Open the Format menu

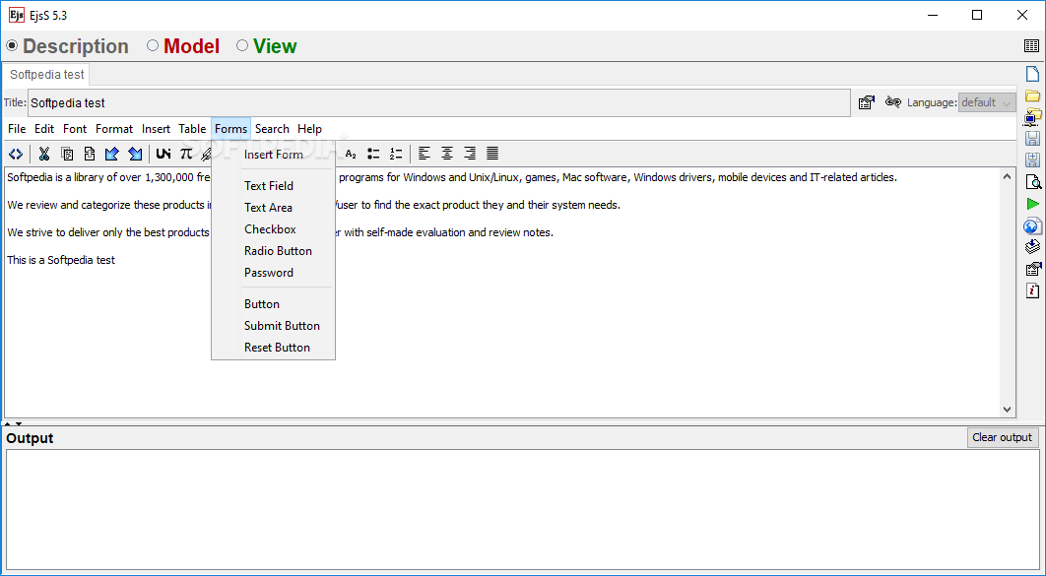tap(114, 129)
